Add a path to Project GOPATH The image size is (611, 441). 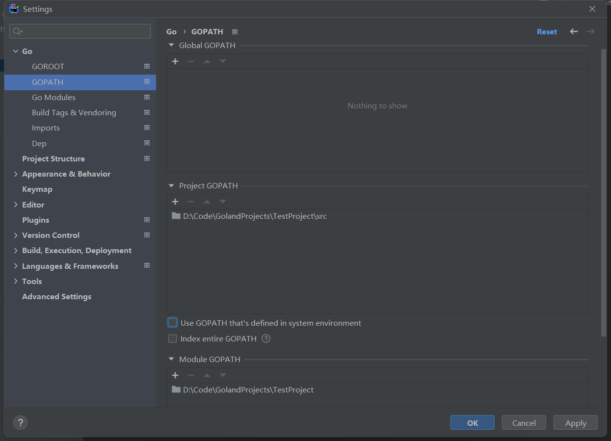pos(175,202)
